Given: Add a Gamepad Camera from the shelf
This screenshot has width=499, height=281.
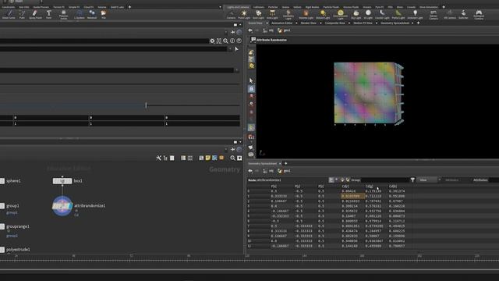Looking at the screenshot, I should [479, 15].
